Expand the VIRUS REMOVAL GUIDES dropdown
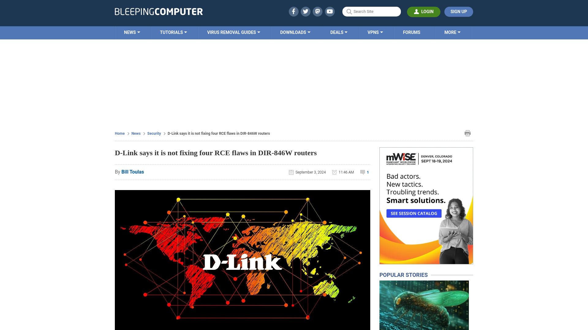This screenshot has height=330, width=588. coord(233,32)
